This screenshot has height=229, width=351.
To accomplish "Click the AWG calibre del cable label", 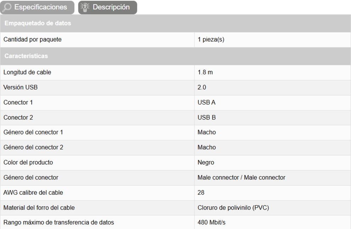I will pos(33,193).
